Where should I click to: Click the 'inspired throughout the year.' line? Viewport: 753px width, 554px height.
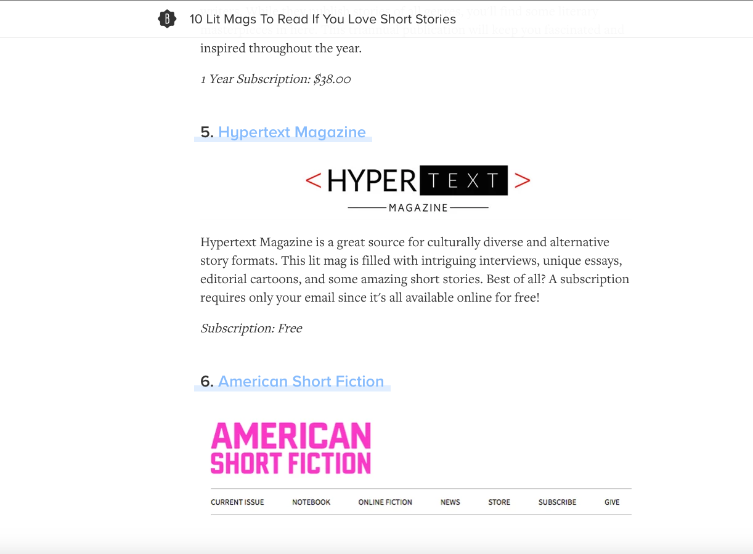[x=281, y=48]
